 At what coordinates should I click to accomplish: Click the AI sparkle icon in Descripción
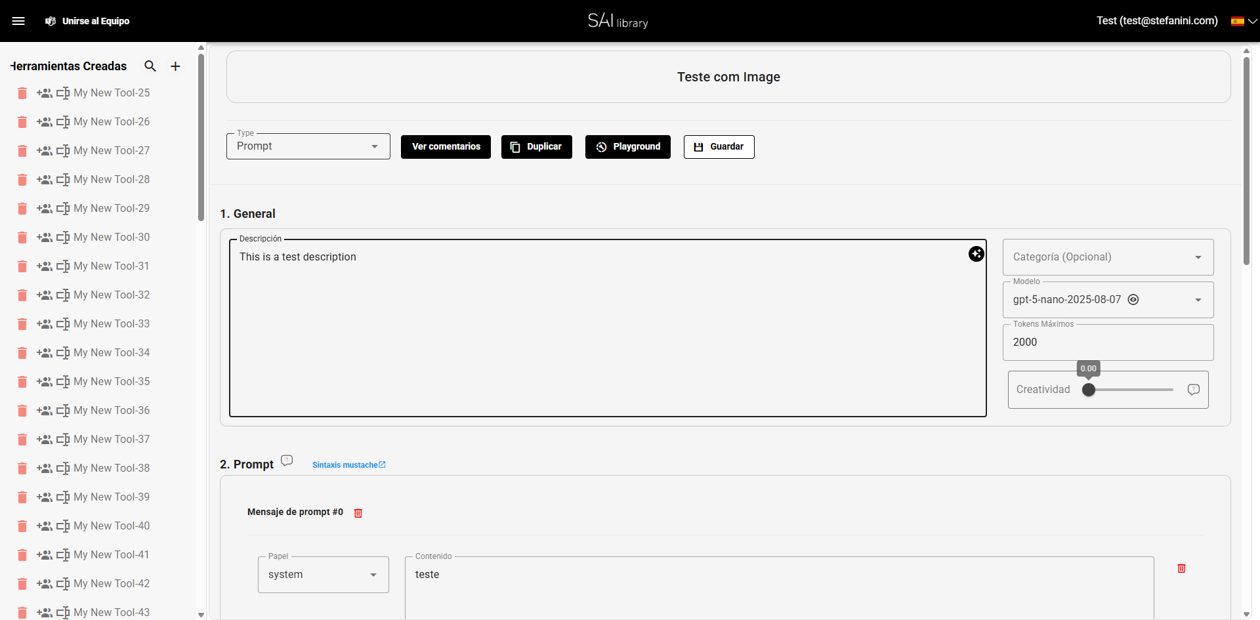coord(976,254)
